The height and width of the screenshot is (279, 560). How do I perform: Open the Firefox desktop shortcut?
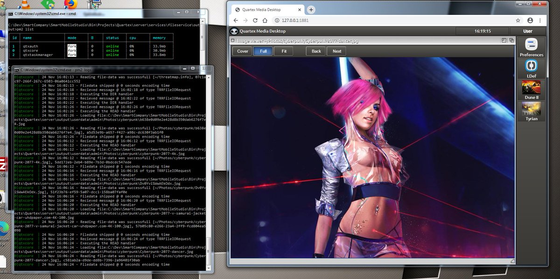(70, 5)
